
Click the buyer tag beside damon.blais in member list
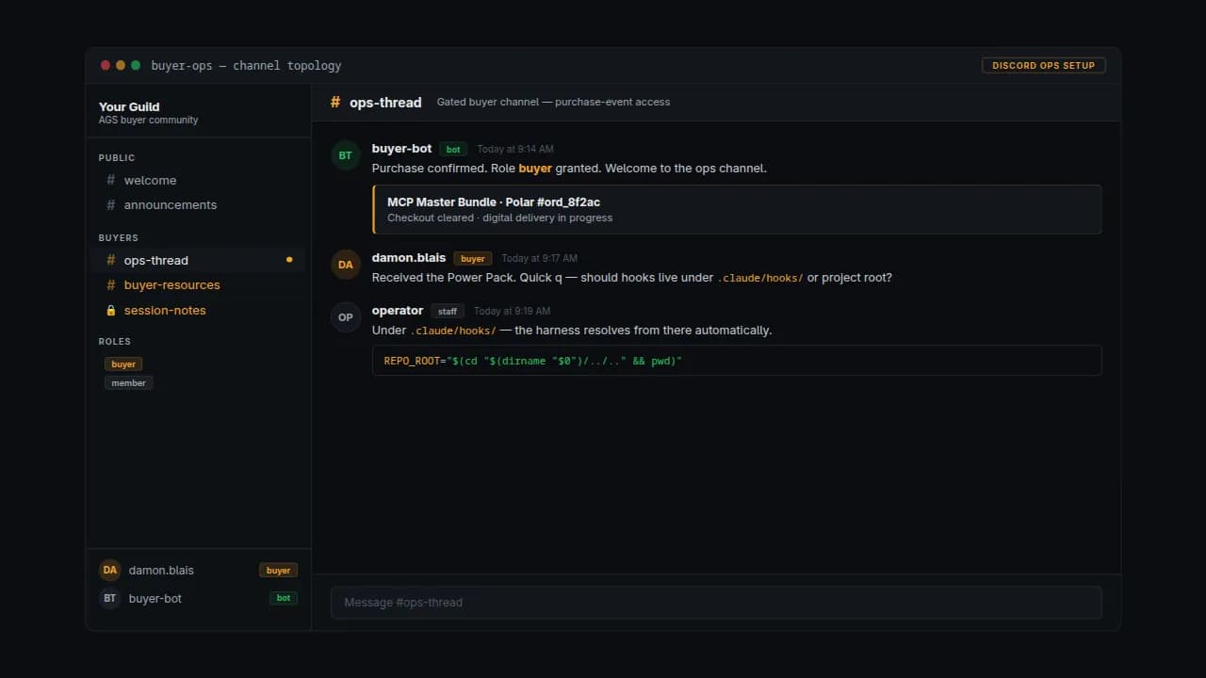tap(278, 570)
